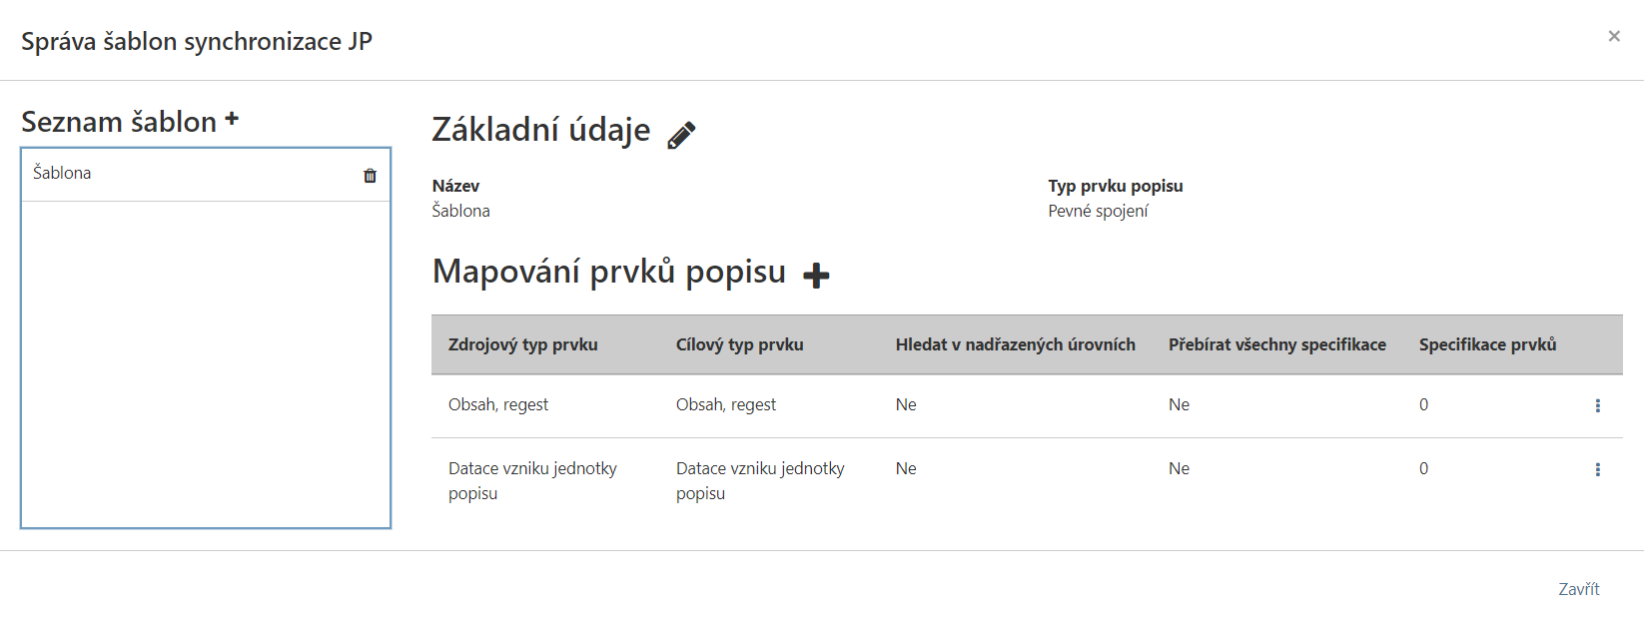Image resolution: width=1644 pixels, height=622 pixels.
Task: Open the three-dot menu on the Obsah, regest row
Action: coord(1599,405)
